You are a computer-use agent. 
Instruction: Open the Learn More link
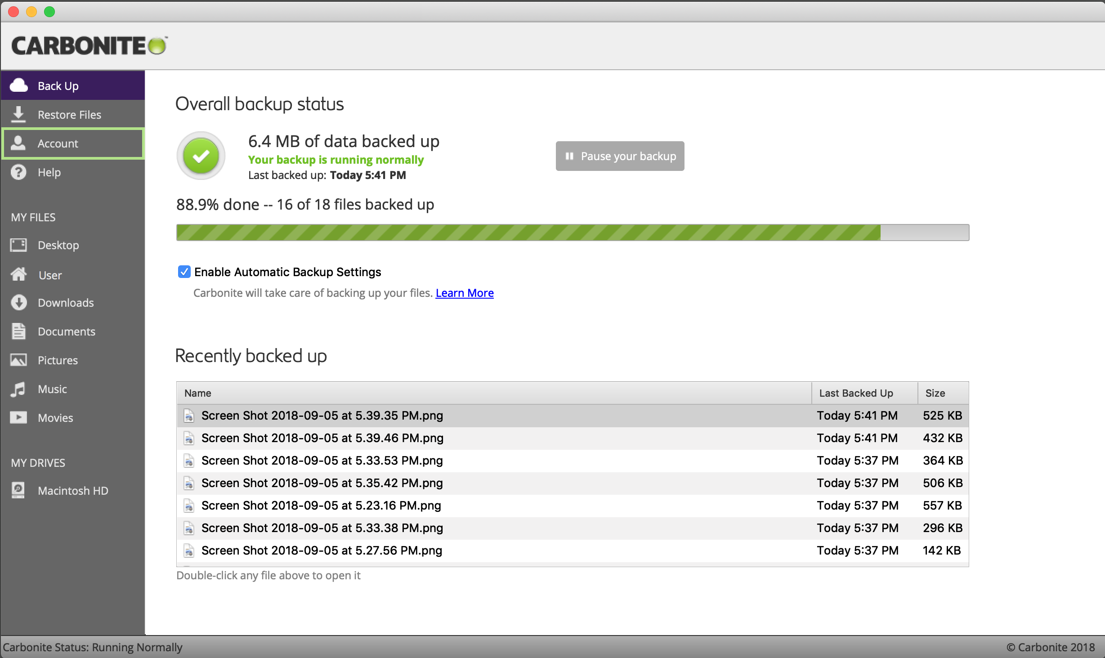click(x=464, y=292)
